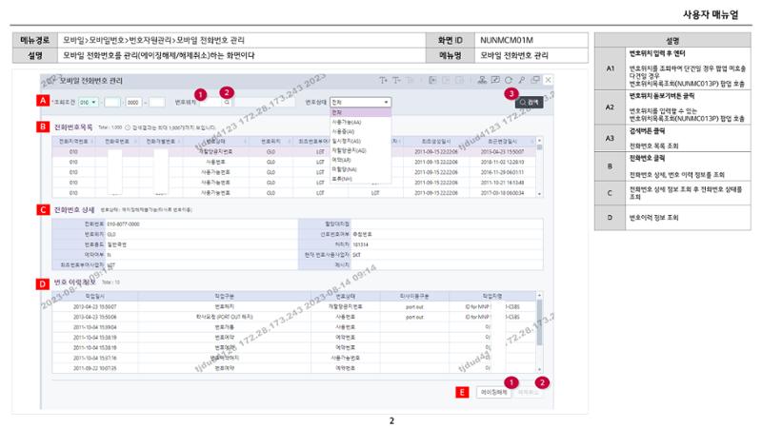Focus the empty field after the 010 dropdown

pyautogui.click(x=112, y=103)
